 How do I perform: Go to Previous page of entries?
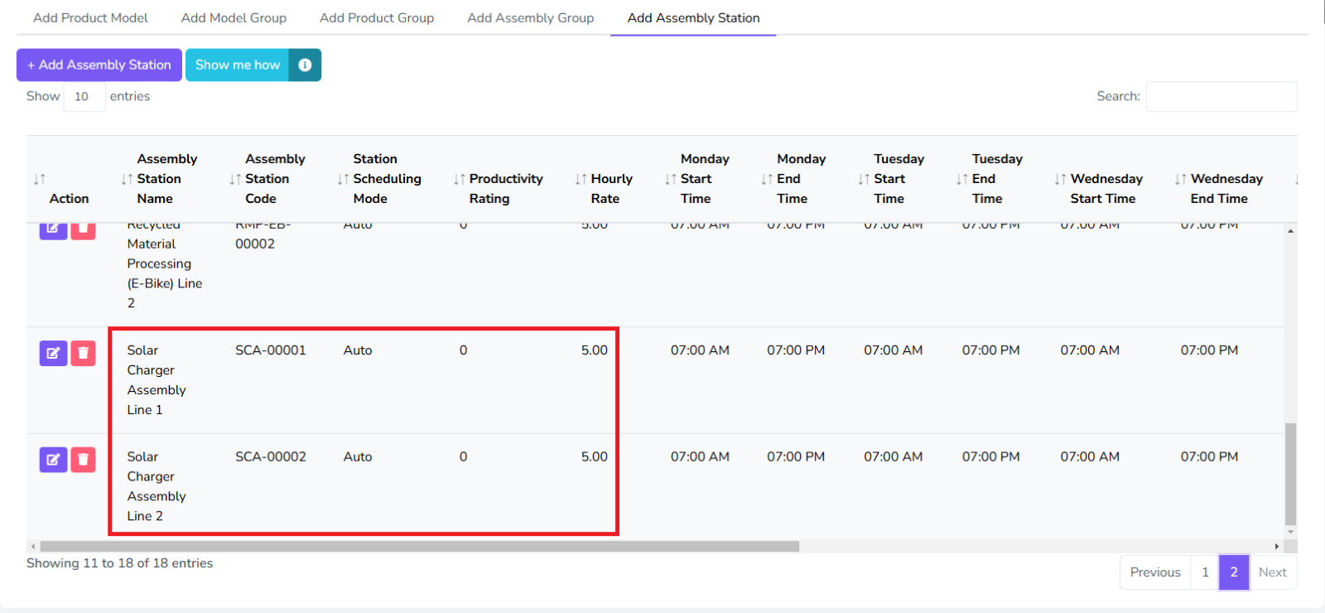pyautogui.click(x=1154, y=572)
